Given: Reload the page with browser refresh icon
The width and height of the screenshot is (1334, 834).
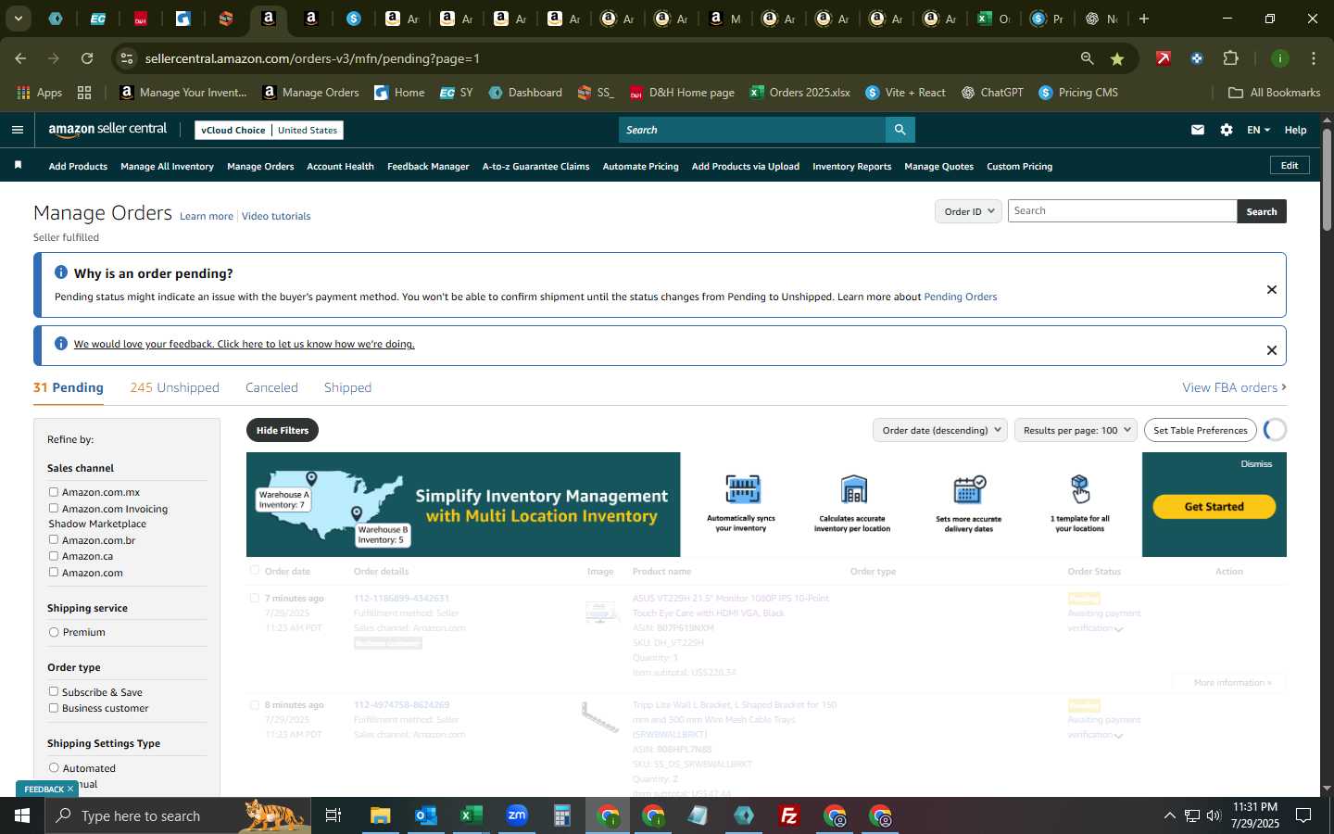Looking at the screenshot, I should (x=87, y=58).
